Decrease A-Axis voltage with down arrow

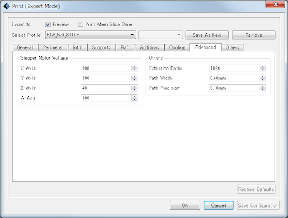[135, 100]
